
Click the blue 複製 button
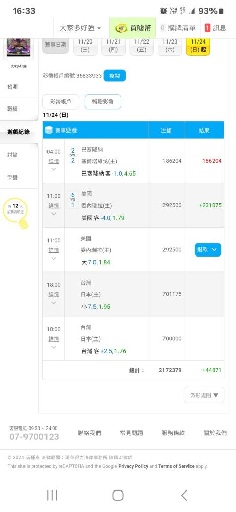click(x=114, y=76)
